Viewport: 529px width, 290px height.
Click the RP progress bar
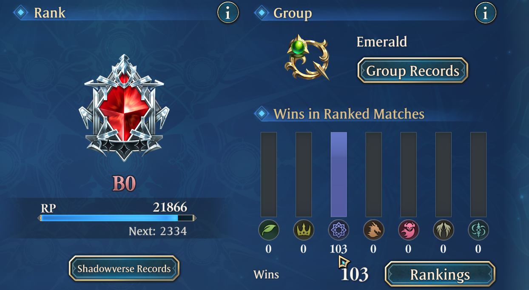click(117, 218)
